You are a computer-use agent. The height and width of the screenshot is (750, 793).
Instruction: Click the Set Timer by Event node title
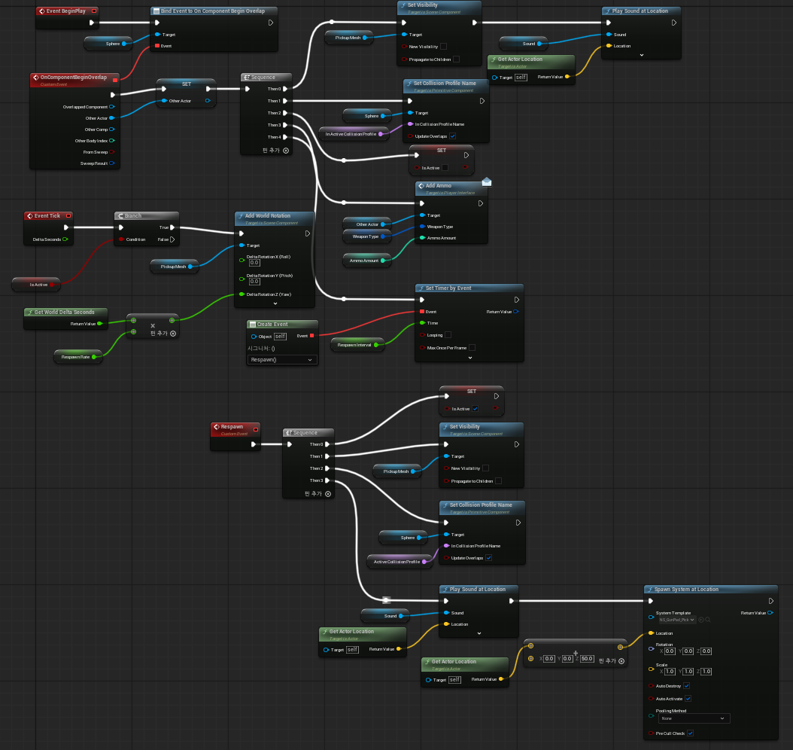448,288
